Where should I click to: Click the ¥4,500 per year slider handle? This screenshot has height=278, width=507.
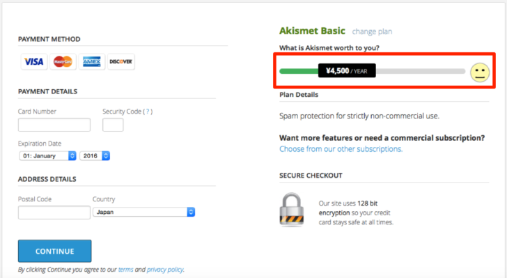click(x=347, y=70)
